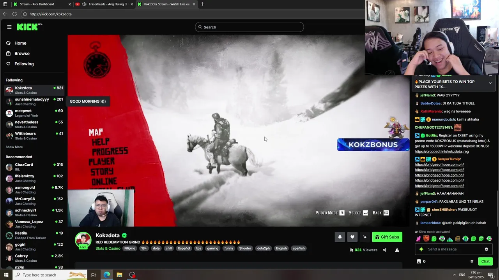Go to Home in the sidebar
This screenshot has width=499, height=280.
coord(16,43)
